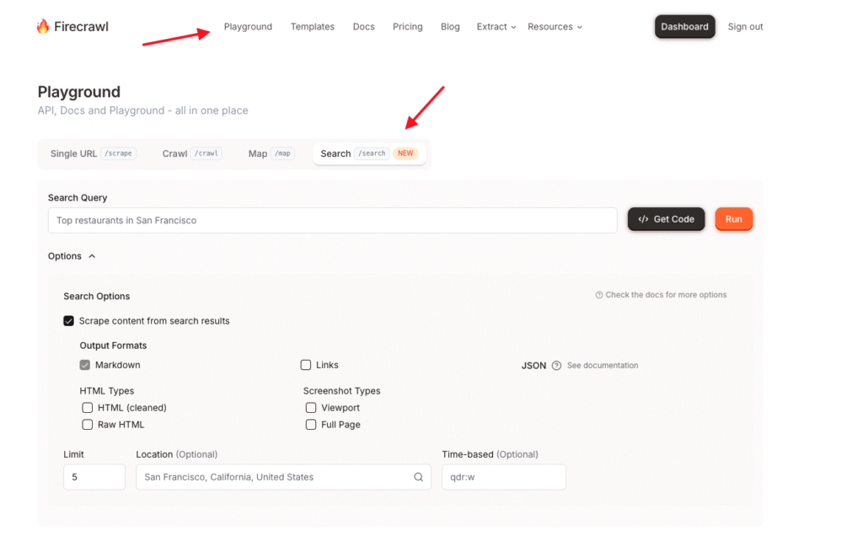Run the search query
This screenshot has width=863, height=536.
733,219
